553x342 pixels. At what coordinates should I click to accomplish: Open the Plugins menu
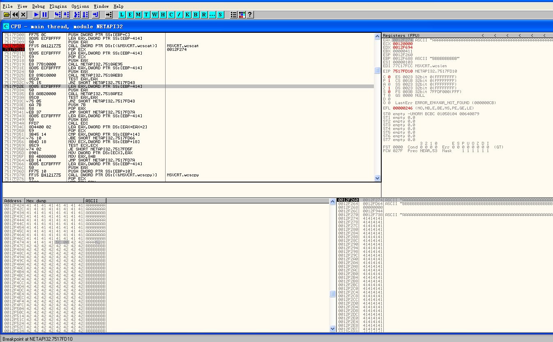[x=58, y=6]
